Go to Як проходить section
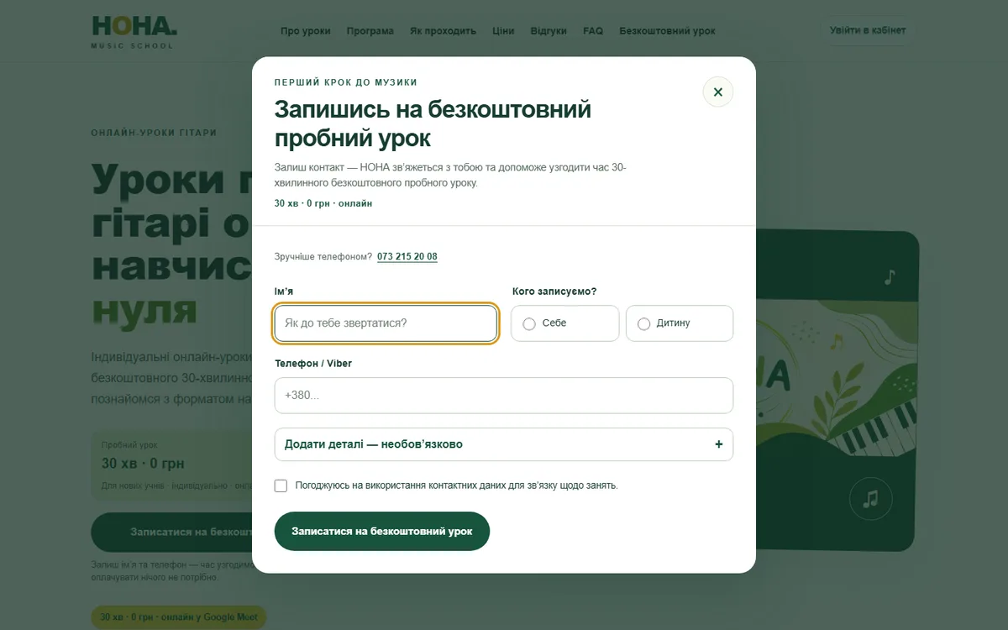This screenshot has width=1008, height=630. pos(443,31)
